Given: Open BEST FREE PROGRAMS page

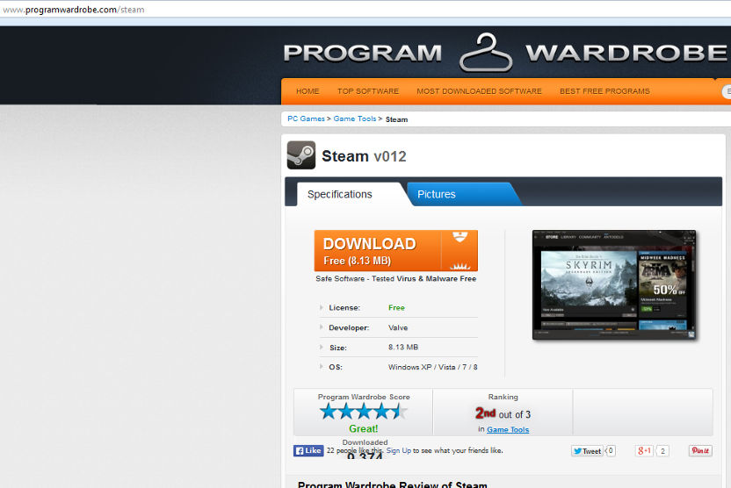Looking at the screenshot, I should point(604,91).
